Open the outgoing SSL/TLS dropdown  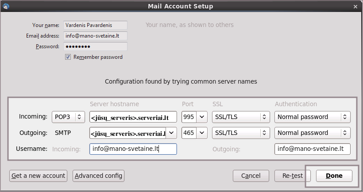pos(240,133)
